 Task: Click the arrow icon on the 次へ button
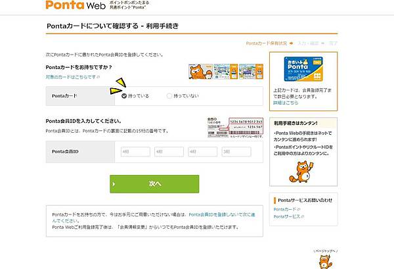coord(114,184)
